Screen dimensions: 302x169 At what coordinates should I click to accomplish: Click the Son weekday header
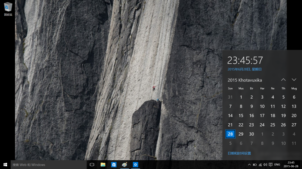click(230, 89)
